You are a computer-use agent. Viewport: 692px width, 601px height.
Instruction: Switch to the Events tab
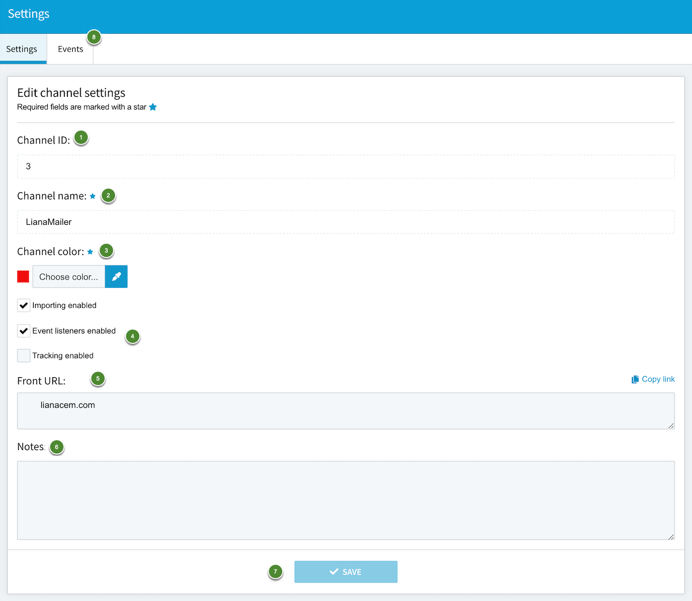pos(70,49)
